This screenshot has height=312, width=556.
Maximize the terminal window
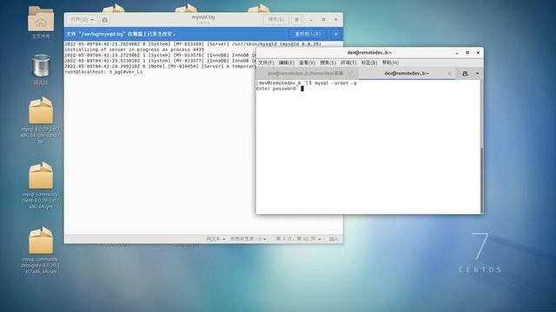(467, 52)
